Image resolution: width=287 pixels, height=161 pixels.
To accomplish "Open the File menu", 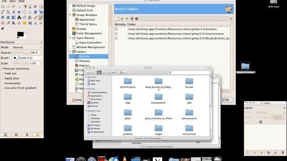I will click(x=4, y=1).
